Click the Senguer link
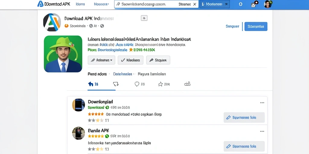The height and width of the screenshot is (154, 309). click(x=232, y=26)
